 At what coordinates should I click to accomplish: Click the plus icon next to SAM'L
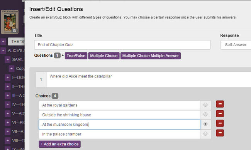[x=7, y=60]
